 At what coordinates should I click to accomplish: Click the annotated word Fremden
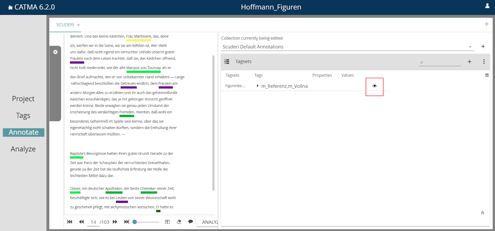(x=127, y=112)
